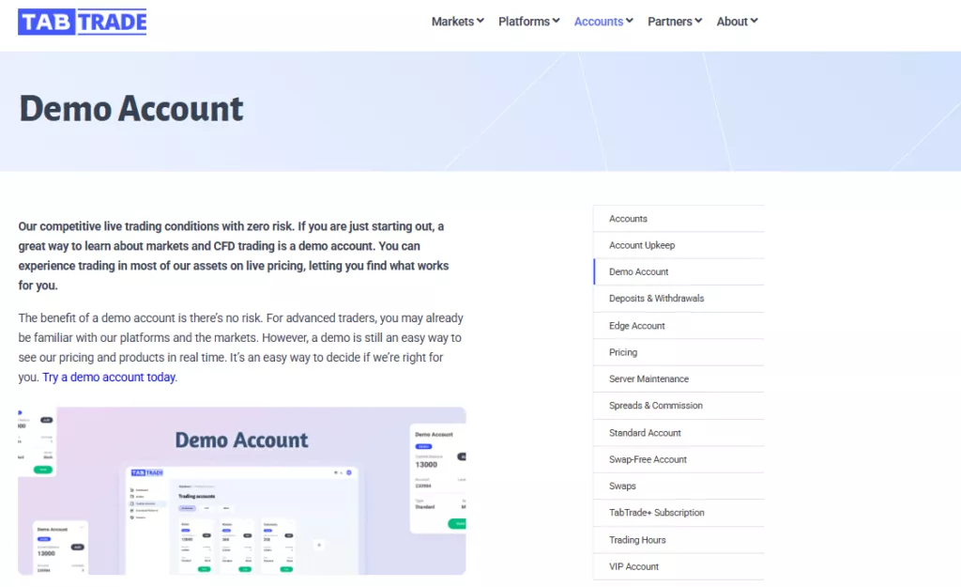The image size is (961, 587).
Task: Expand the Partners dropdown chevron
Action: click(698, 21)
